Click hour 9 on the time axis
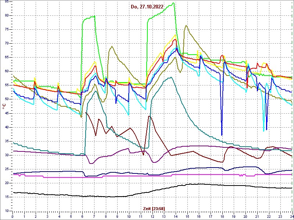 (x=117, y=216)
